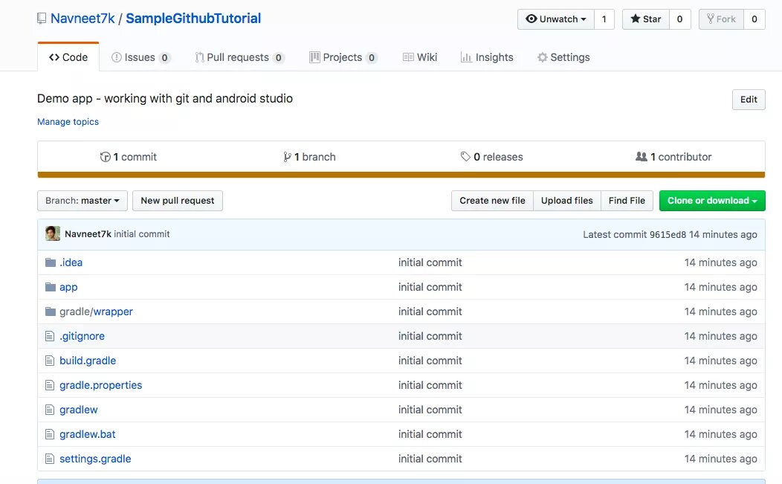This screenshot has height=484, width=782.
Task: Click the branch icon beside 1 branch
Action: tap(288, 157)
